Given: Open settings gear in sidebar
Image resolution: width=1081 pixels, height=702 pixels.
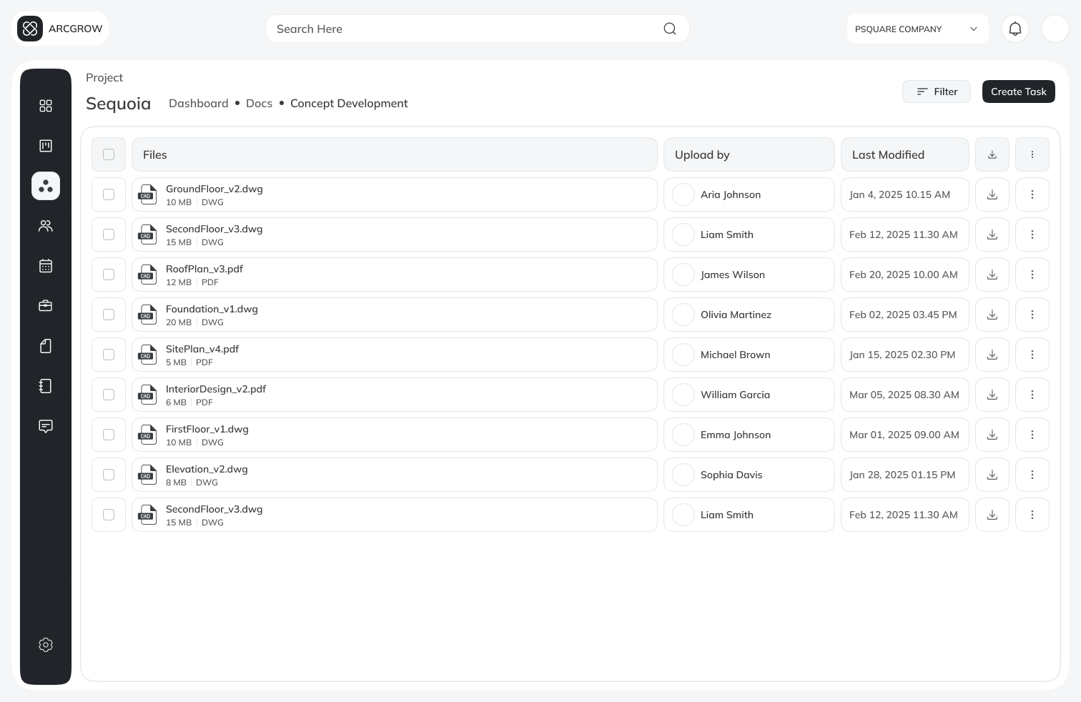Looking at the screenshot, I should (46, 645).
